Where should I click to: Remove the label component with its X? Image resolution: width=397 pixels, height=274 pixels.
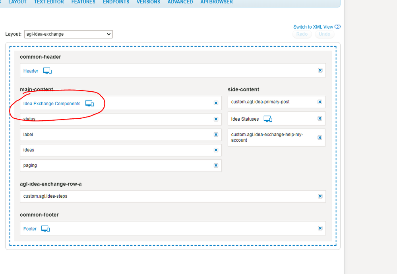216,135
